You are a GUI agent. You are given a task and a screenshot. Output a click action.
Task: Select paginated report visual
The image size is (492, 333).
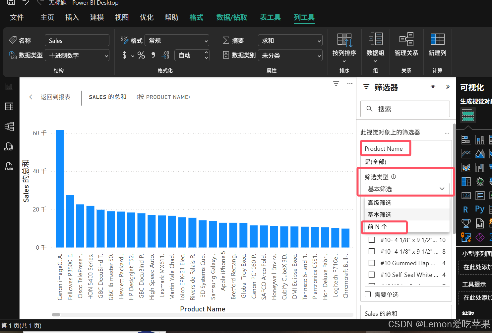[x=480, y=223]
